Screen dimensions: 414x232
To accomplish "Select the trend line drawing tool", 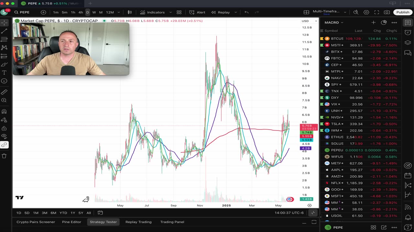I will [4, 31].
